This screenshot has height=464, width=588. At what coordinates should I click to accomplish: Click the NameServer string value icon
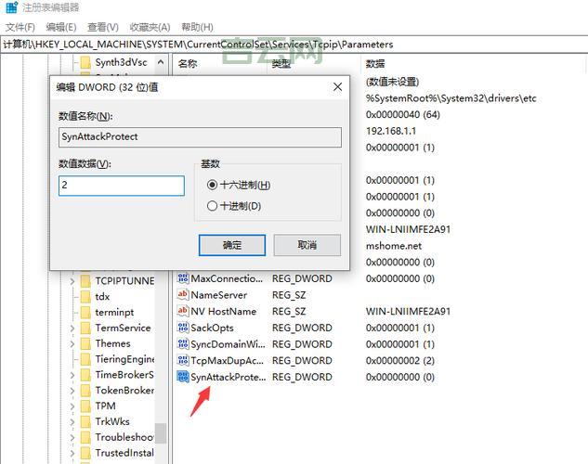(183, 295)
